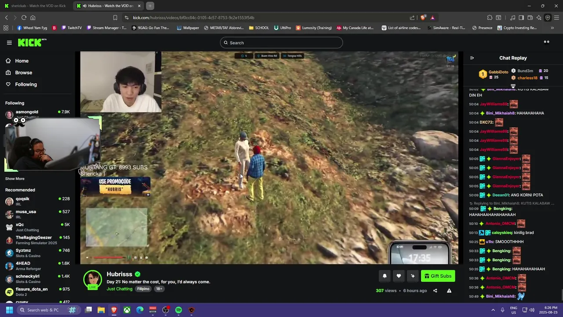Image resolution: width=563 pixels, height=317 pixels.
Task: Reload the current page
Action: pos(24,18)
